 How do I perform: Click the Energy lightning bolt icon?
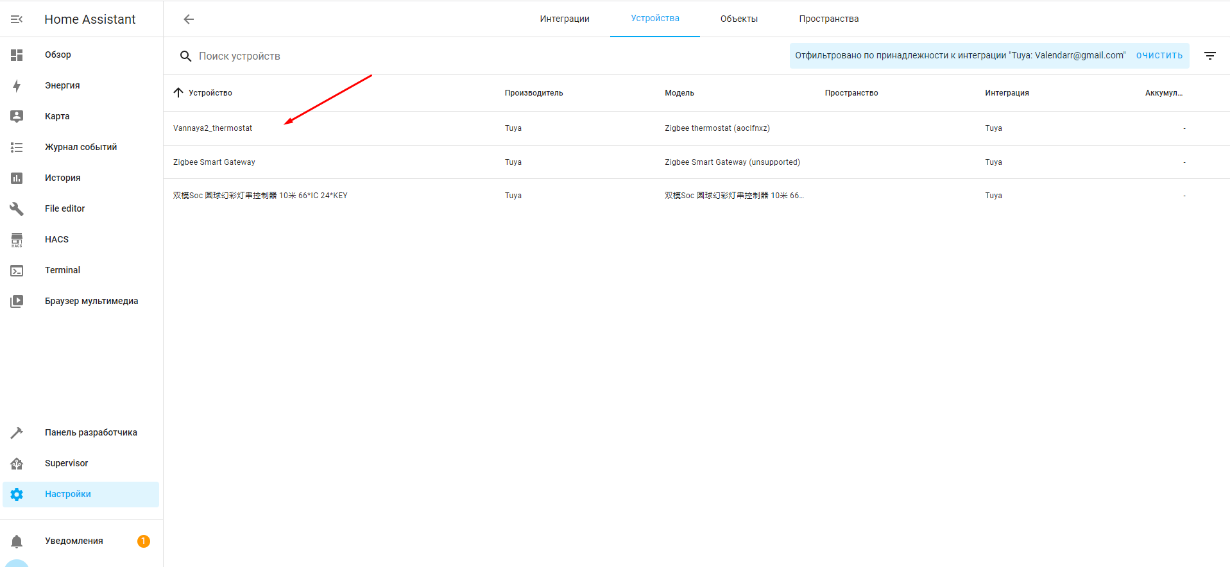pos(17,86)
